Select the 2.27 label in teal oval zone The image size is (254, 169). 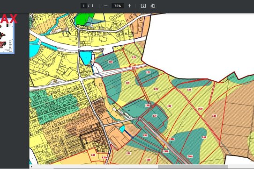(x=148, y=72)
